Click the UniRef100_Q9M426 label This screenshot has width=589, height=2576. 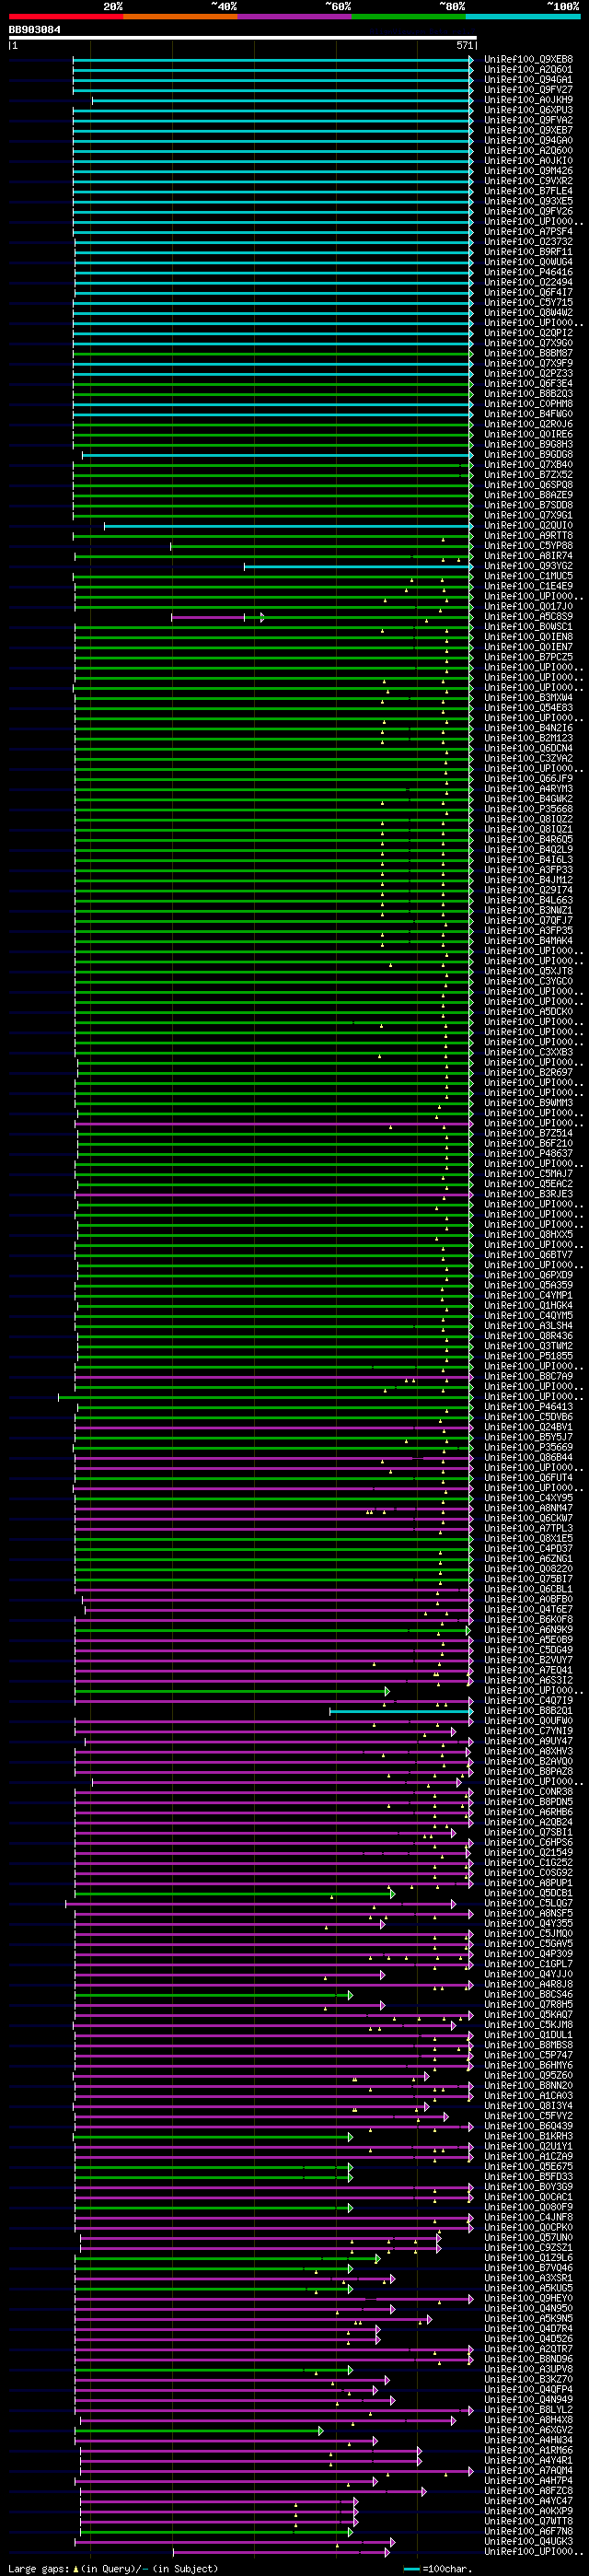529,171
